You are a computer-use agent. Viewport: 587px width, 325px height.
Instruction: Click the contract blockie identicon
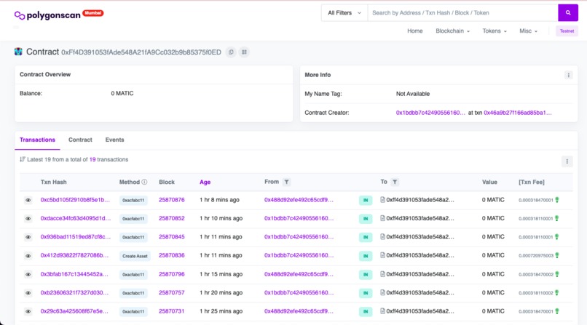18,52
